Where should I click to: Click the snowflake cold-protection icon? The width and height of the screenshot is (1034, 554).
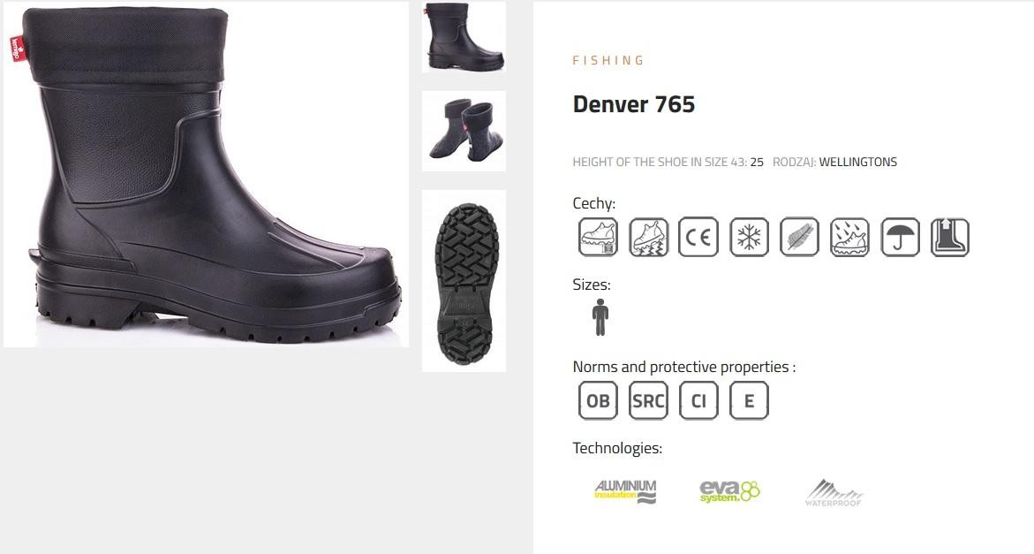coord(749,237)
